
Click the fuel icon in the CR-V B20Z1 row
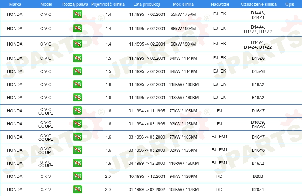click(77, 189)
